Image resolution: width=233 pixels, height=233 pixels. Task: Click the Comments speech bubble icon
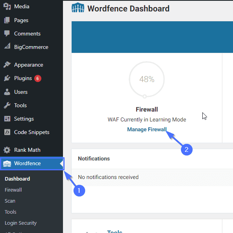point(7,34)
